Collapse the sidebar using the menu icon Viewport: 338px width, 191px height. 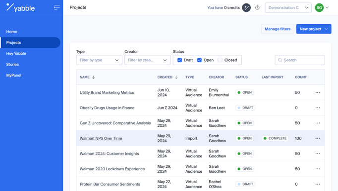click(56, 7)
